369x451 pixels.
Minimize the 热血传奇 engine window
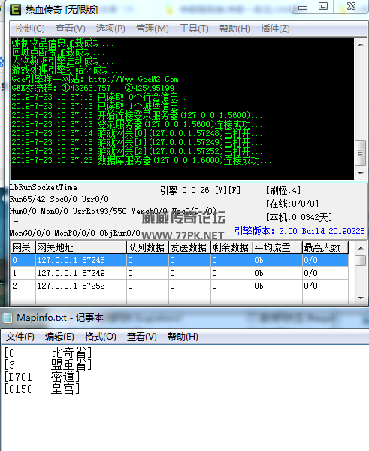(303, 7)
